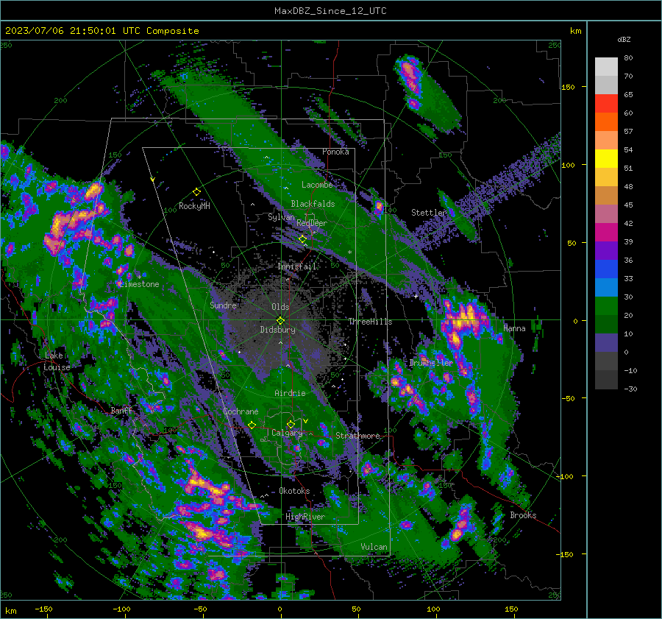Click the yellow diamond marker at RockyMH
662x619 pixels.
point(196,192)
